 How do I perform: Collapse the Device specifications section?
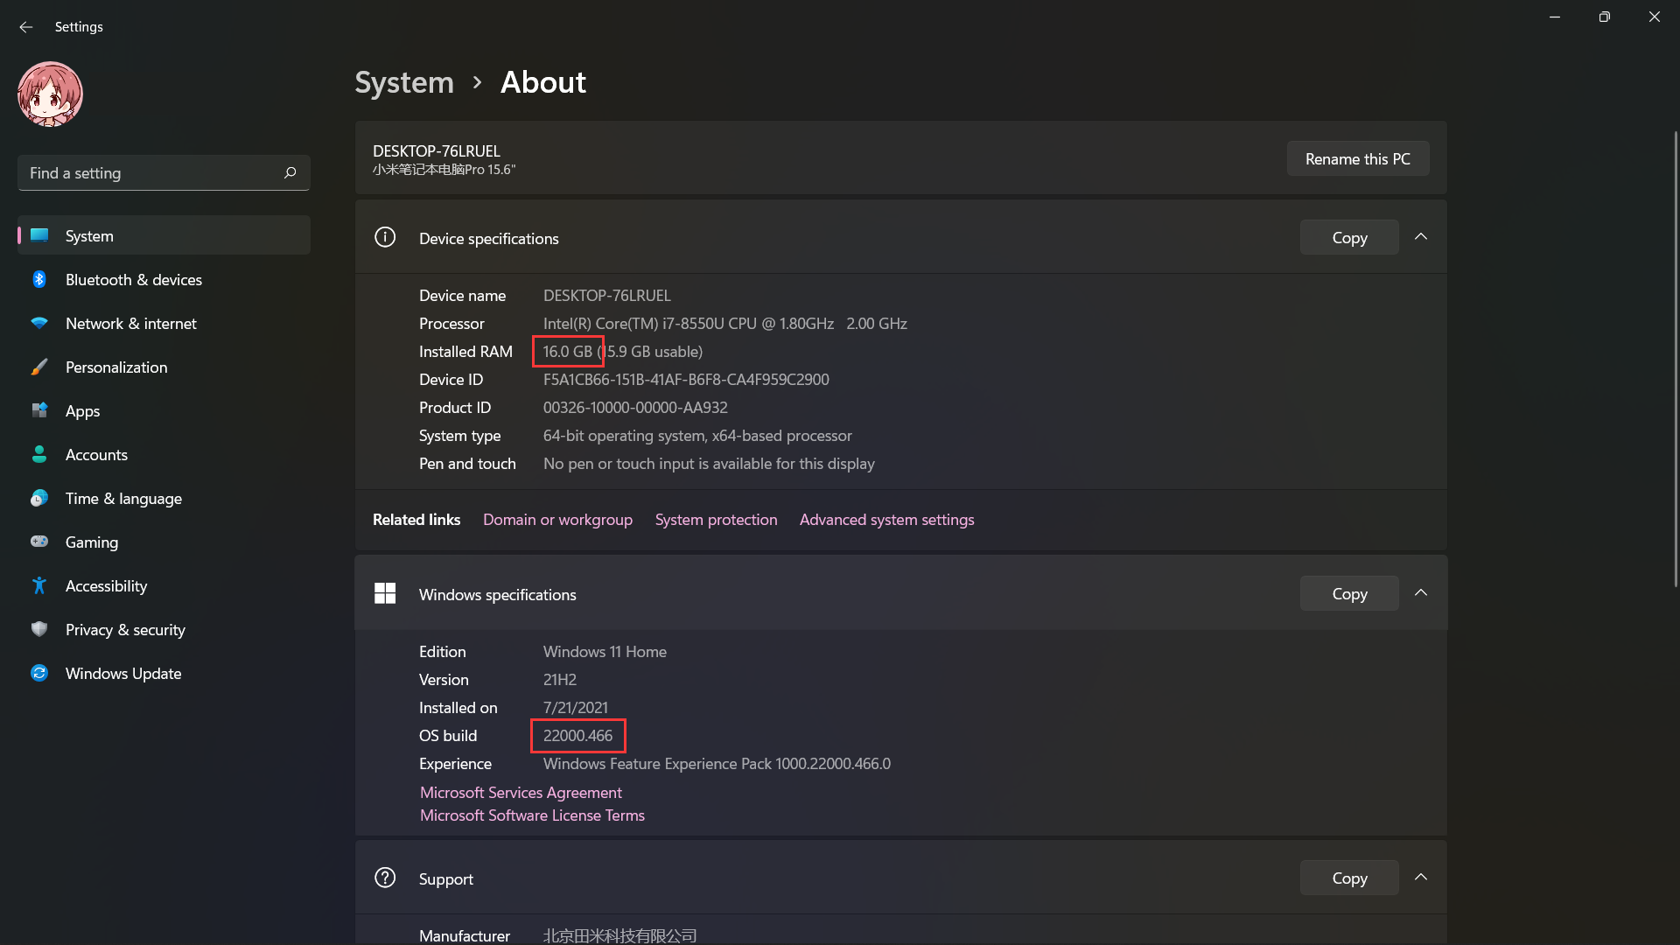(x=1421, y=237)
